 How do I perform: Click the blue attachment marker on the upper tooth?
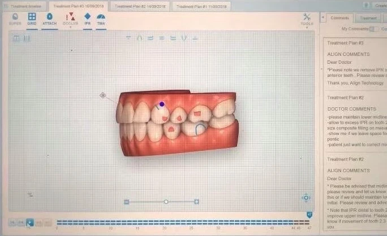(162, 104)
